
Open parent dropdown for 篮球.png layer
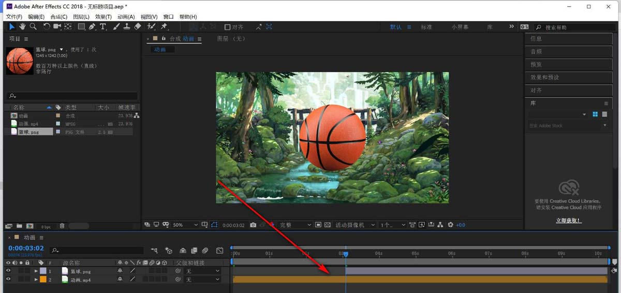(202, 271)
